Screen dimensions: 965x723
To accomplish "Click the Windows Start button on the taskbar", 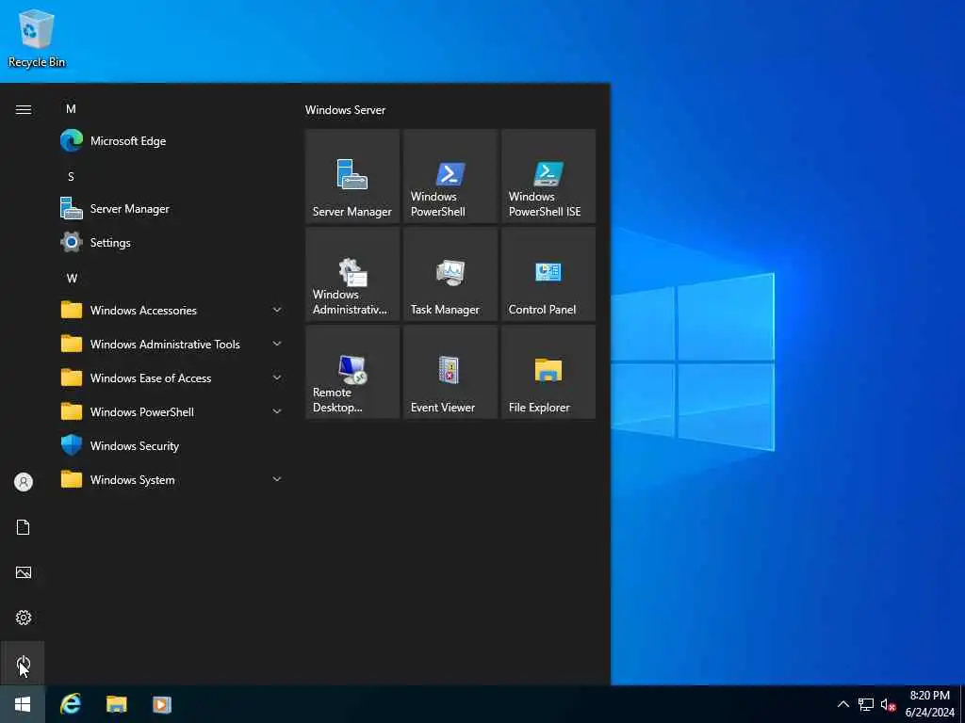I will pyautogui.click(x=23, y=704).
